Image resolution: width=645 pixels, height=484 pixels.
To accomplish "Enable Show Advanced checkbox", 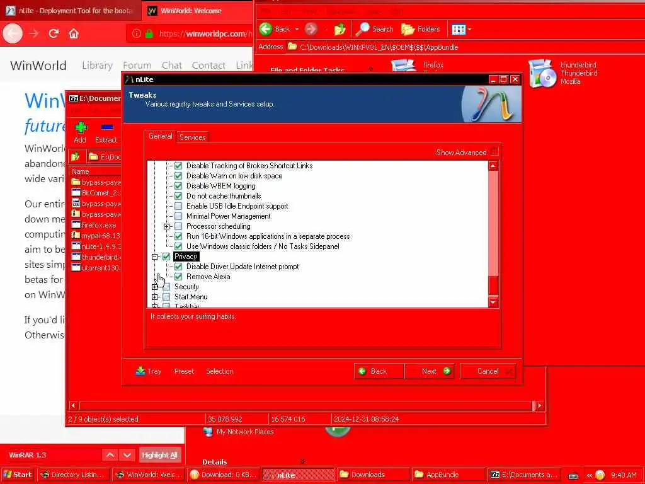I will coord(495,151).
